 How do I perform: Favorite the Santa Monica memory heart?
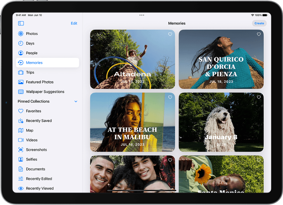(259, 160)
